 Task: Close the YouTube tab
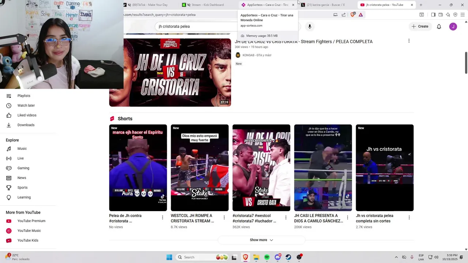pyautogui.click(x=412, y=5)
